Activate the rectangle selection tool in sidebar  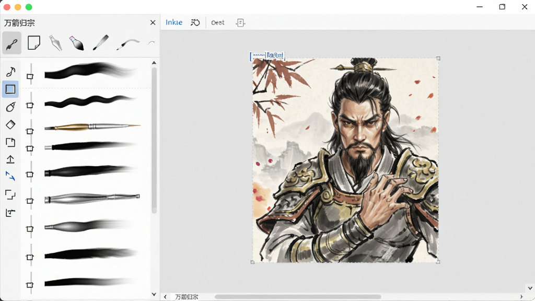10,89
